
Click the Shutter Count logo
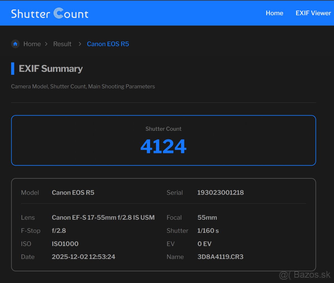click(50, 13)
